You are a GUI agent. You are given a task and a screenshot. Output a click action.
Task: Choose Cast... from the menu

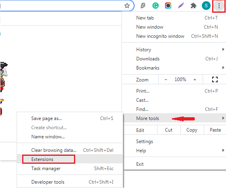[174, 100]
